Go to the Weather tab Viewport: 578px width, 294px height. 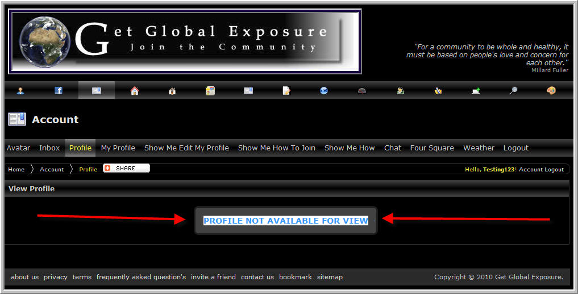[x=479, y=148]
